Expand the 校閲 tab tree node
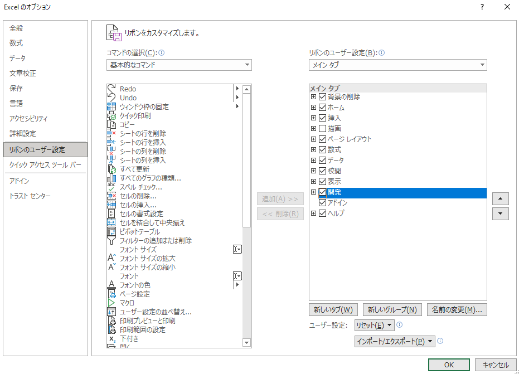This screenshot has width=519, height=374. pyautogui.click(x=313, y=171)
